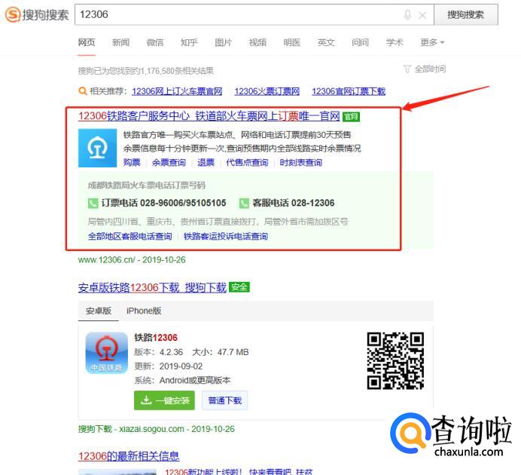Click the microphone voice search icon
This screenshot has width=521, height=475.
(407, 14)
